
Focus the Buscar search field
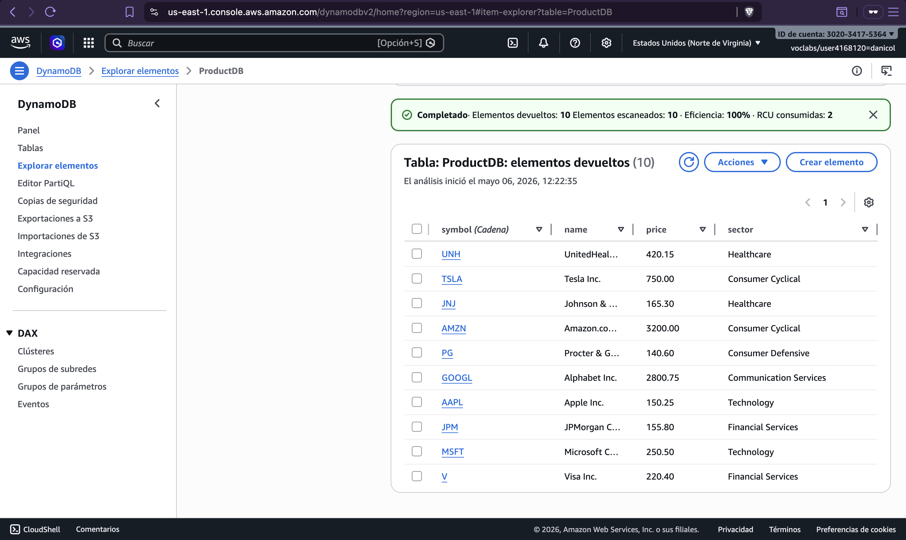pyautogui.click(x=274, y=43)
